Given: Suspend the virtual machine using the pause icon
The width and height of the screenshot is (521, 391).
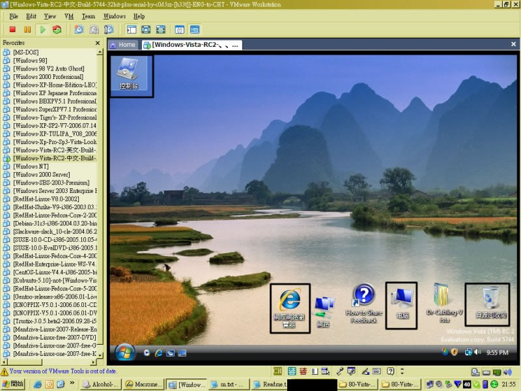Looking at the screenshot, I should (27, 29).
